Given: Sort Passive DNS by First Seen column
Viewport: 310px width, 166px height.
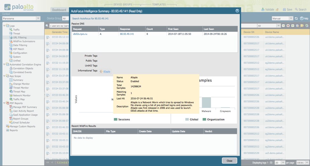Looking at the screenshot, I should click(x=185, y=29).
